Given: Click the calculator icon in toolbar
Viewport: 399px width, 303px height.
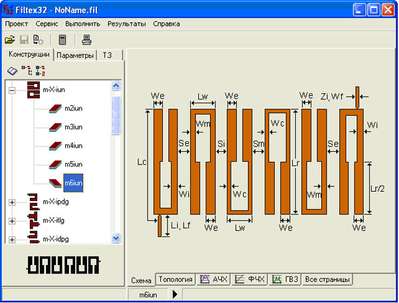Looking at the screenshot, I should pyautogui.click(x=63, y=39).
